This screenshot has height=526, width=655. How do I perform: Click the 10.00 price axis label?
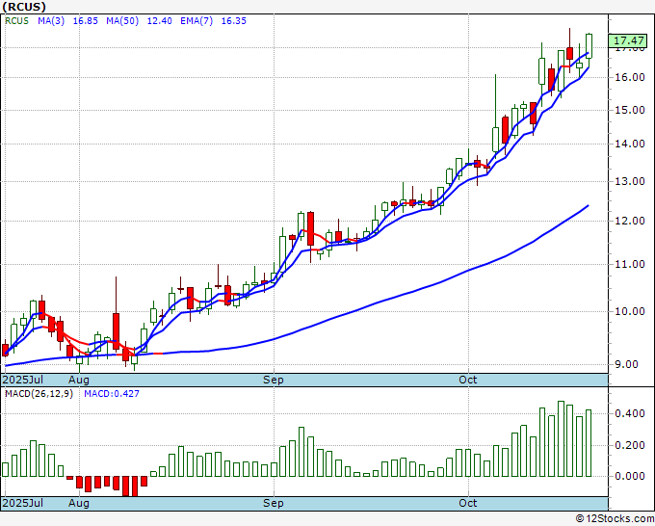click(x=630, y=311)
